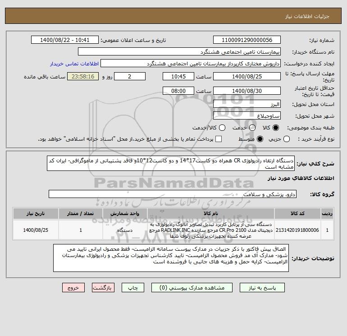Select the کالا/خدمت radio option
347x336 pixels.
pos(222,128)
